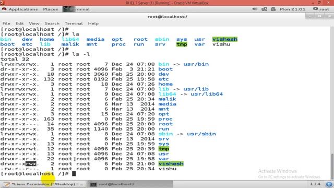Click 'usr/sbin' symlink target text
334x188 pixels.
click(201, 134)
